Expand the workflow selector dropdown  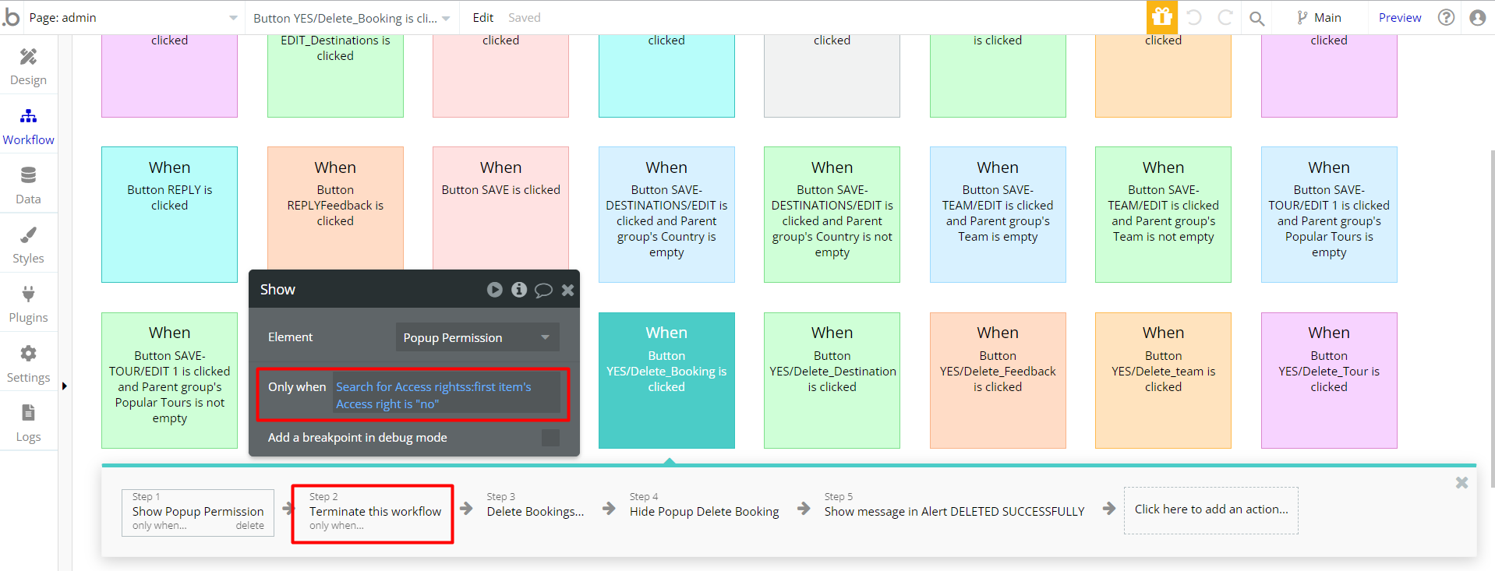tap(352, 17)
